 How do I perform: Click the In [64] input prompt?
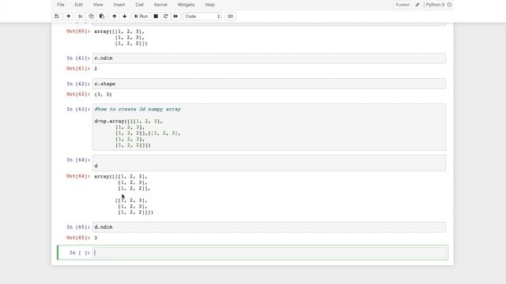pos(78,160)
